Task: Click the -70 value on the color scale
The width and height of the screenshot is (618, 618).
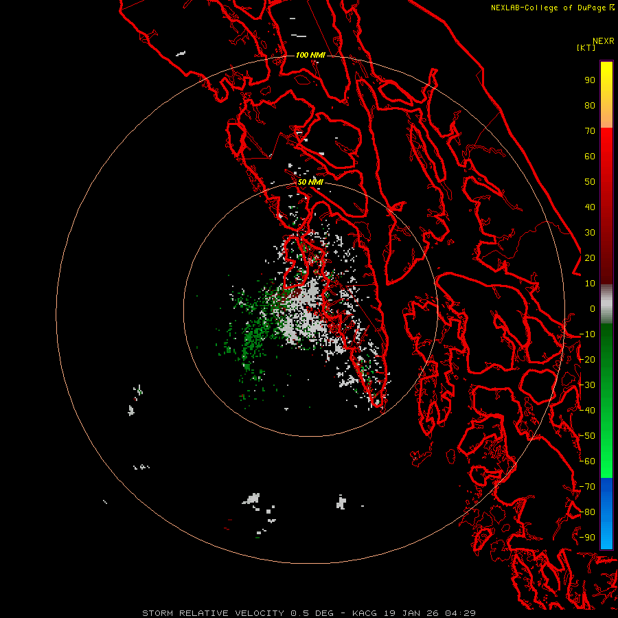Action: point(587,486)
